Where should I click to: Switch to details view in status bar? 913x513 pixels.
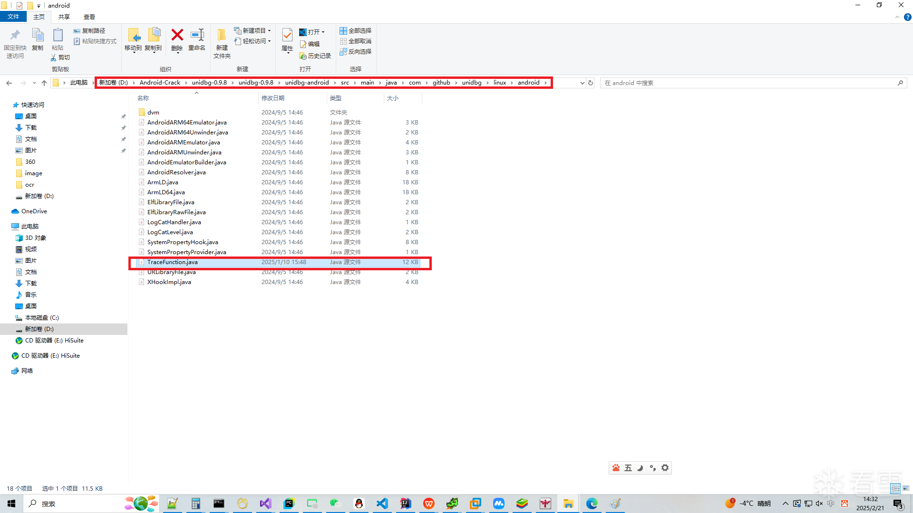[x=895, y=488]
